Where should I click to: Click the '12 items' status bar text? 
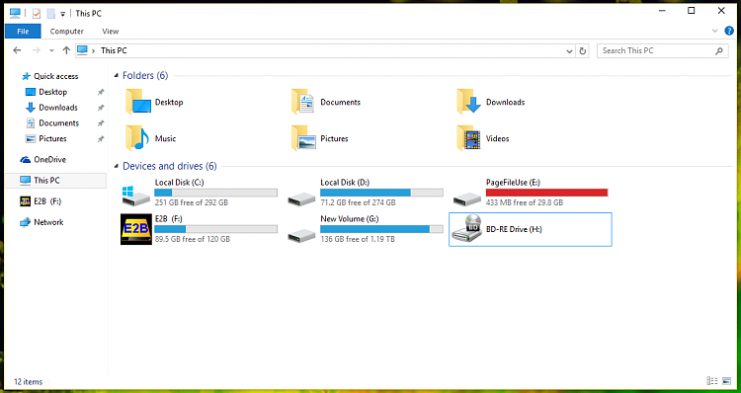point(29,382)
